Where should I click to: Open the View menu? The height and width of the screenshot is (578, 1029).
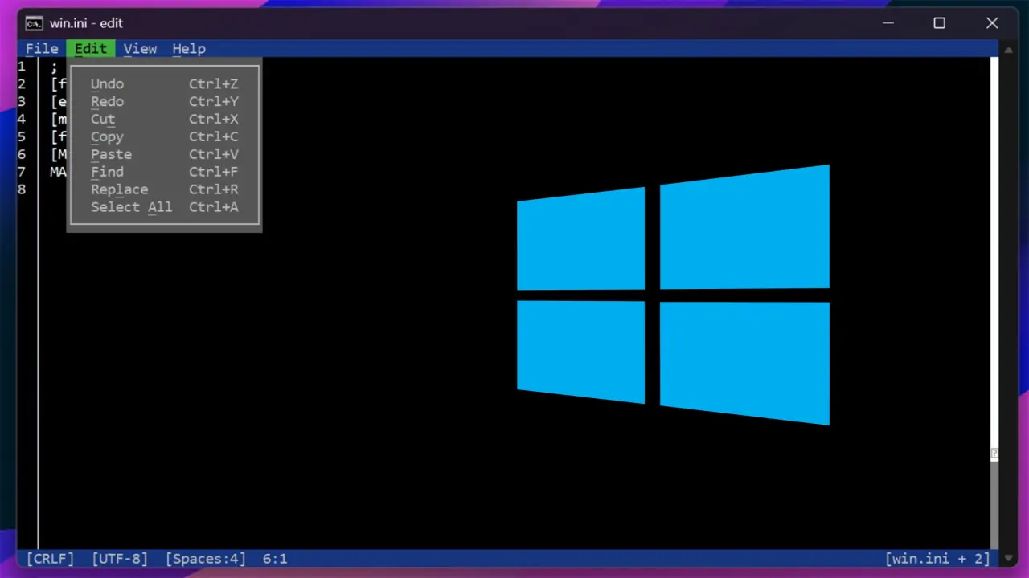140,49
